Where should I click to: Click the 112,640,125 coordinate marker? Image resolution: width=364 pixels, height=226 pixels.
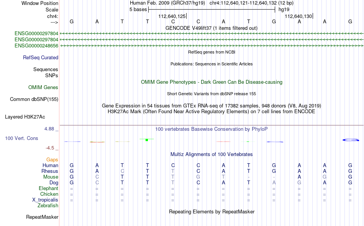click(172, 16)
